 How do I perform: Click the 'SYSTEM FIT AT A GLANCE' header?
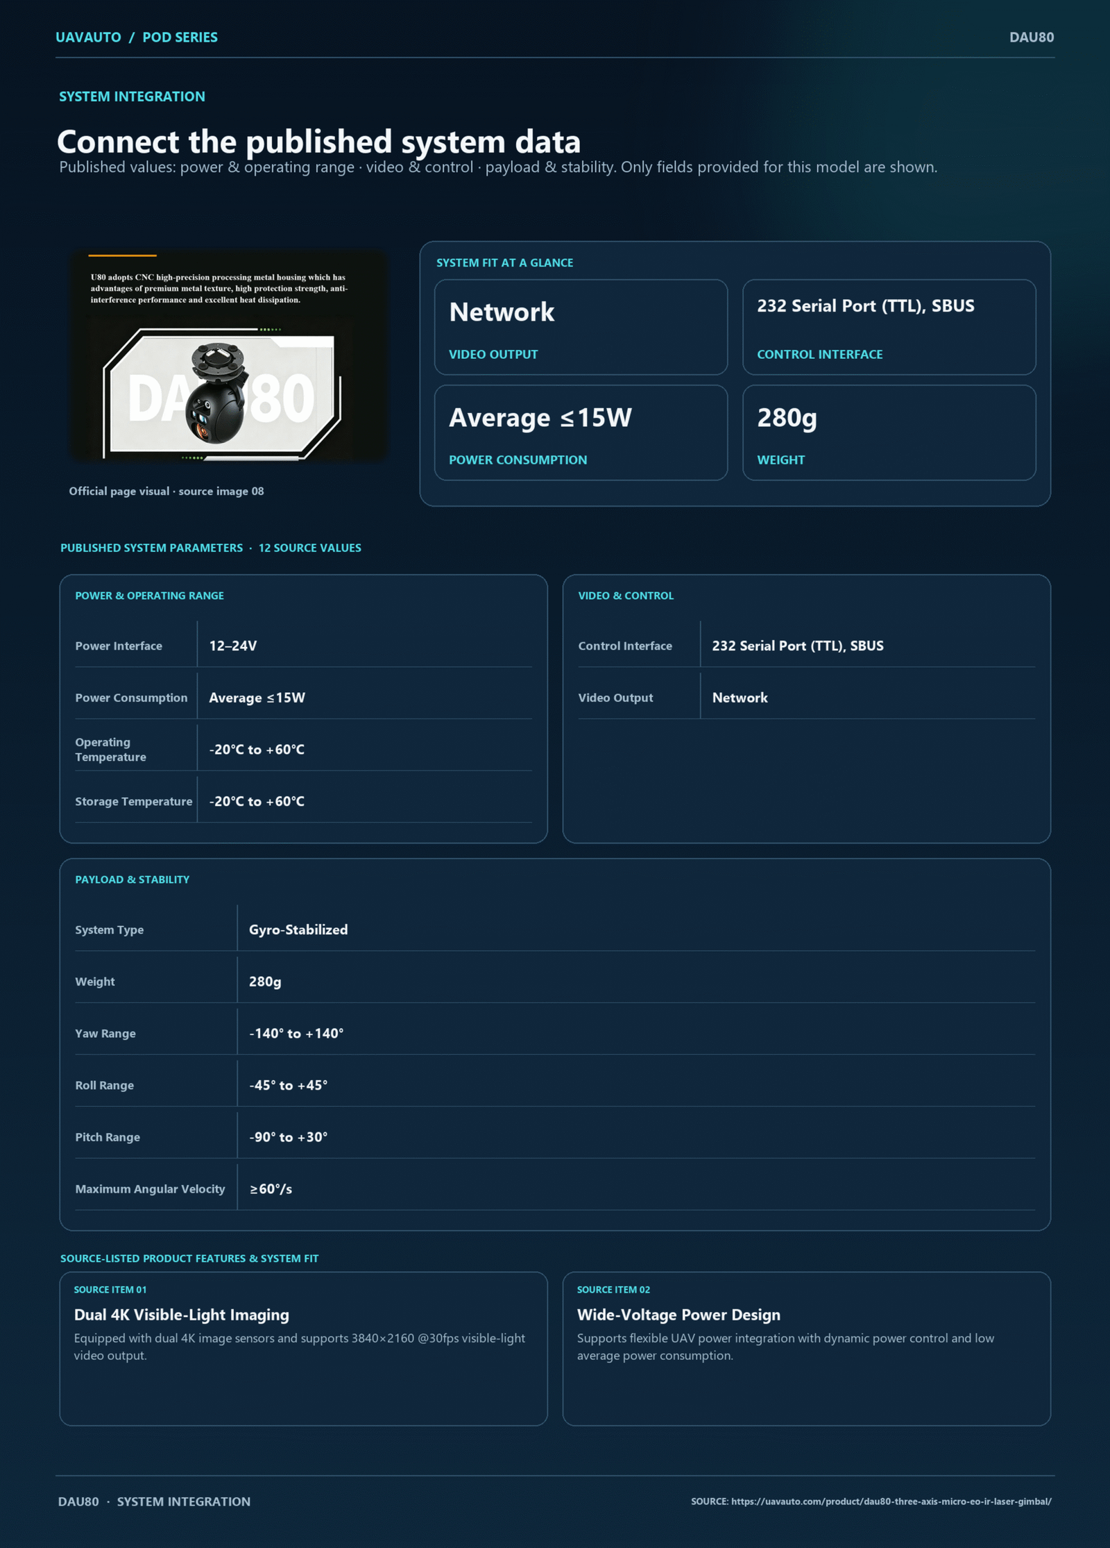(504, 263)
